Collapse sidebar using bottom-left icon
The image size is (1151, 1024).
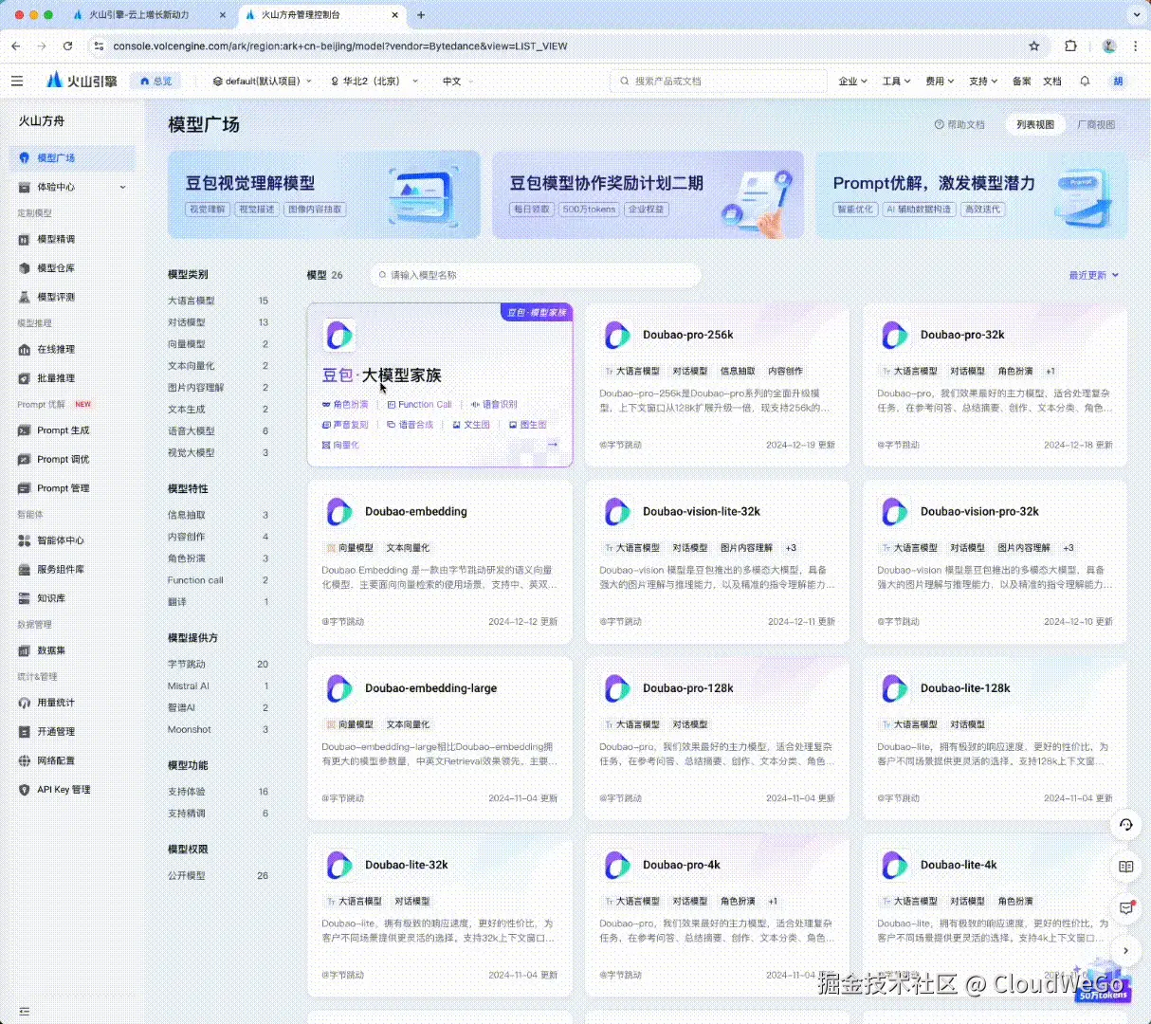[25, 1012]
